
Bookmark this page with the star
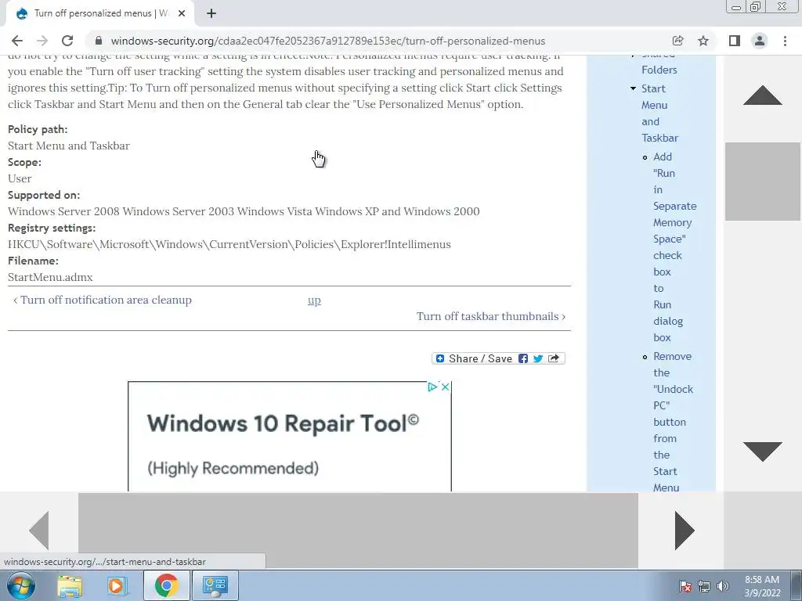703,41
